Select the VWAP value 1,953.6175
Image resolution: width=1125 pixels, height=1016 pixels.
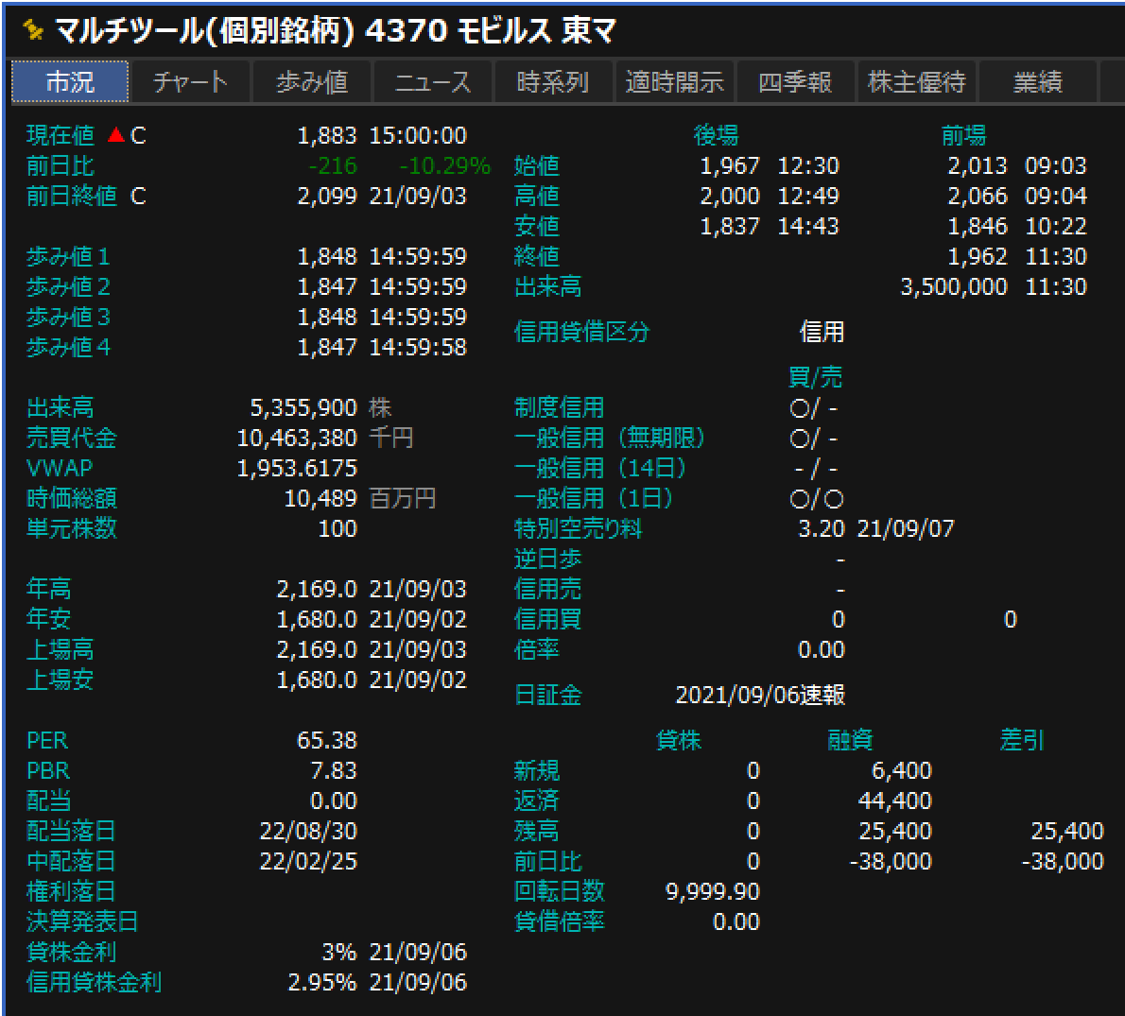297,469
